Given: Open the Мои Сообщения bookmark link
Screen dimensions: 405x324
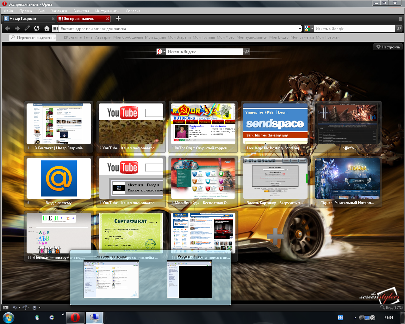Looking at the screenshot, I should (x=128, y=37).
